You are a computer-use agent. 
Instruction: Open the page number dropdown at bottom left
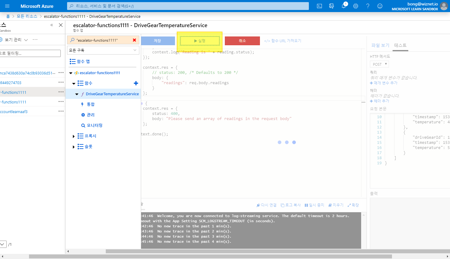(x=3, y=244)
